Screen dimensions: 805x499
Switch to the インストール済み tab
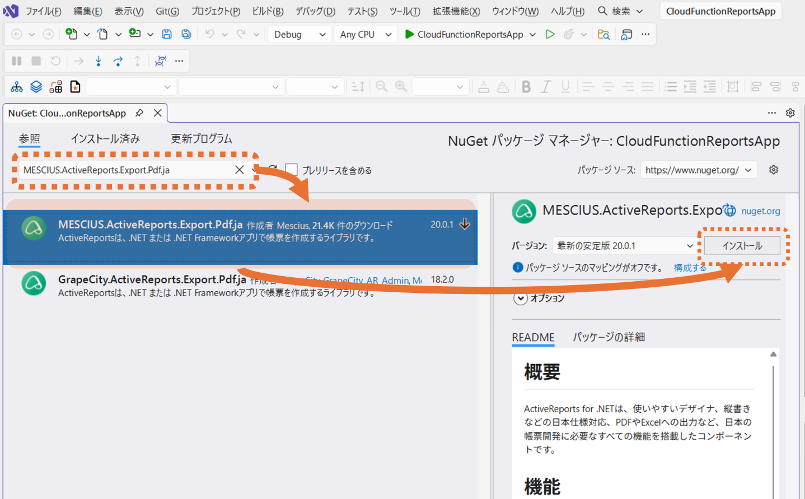105,138
